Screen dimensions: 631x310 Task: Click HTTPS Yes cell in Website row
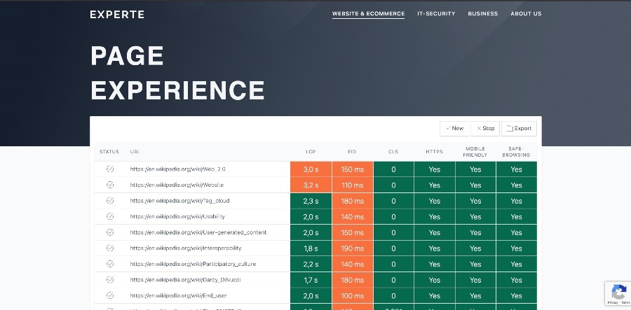(x=435, y=185)
